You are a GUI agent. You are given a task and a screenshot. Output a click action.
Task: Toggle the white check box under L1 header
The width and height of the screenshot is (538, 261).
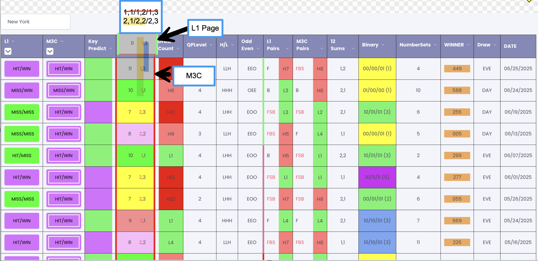click(8, 51)
